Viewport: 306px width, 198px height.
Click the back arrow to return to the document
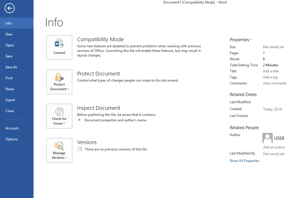click(10, 8)
